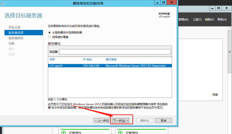Sort server pool by 名称 column
The height and width of the screenshot is (134, 232).
52,60
